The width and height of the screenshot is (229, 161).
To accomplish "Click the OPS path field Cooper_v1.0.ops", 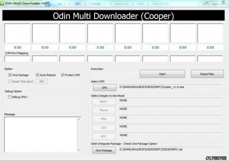I will [170, 88].
